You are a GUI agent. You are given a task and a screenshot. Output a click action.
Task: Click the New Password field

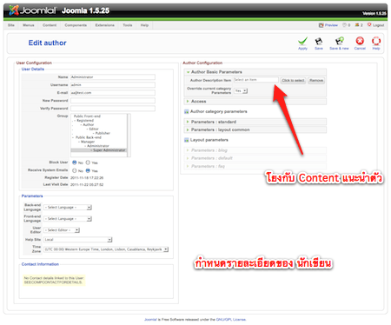click(x=113, y=101)
